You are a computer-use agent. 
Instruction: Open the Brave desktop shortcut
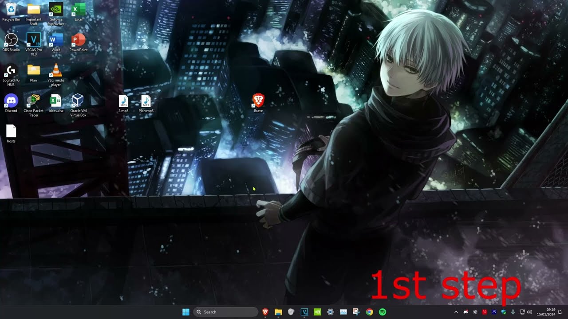coord(258,103)
